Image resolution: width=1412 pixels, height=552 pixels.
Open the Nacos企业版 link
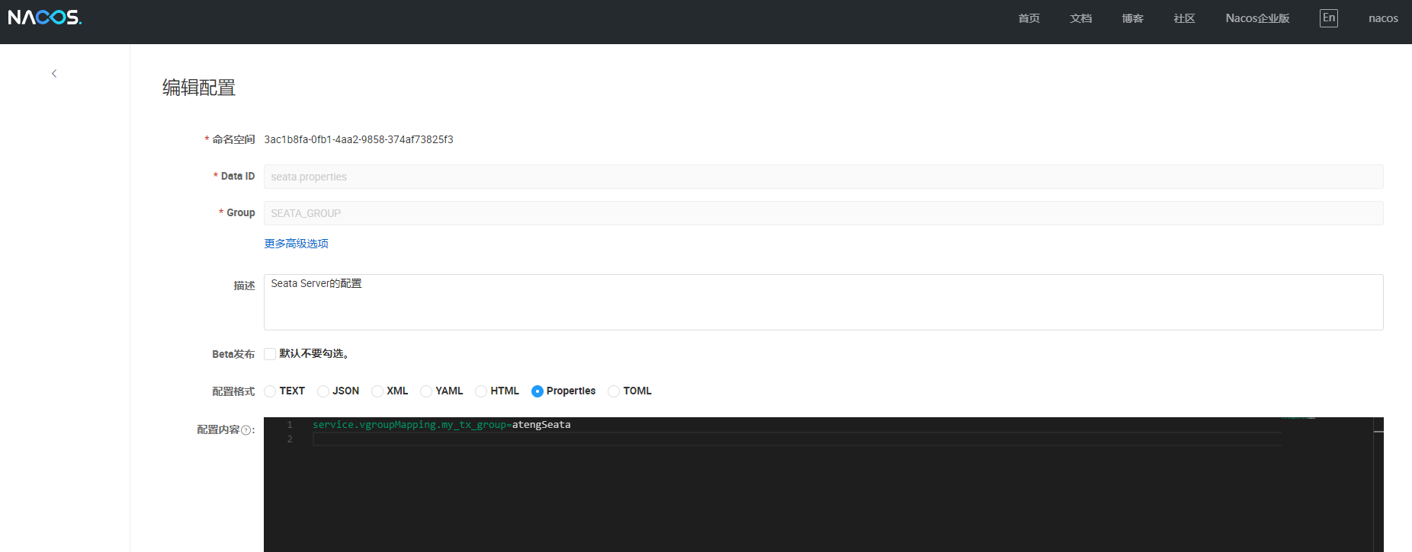click(1257, 18)
